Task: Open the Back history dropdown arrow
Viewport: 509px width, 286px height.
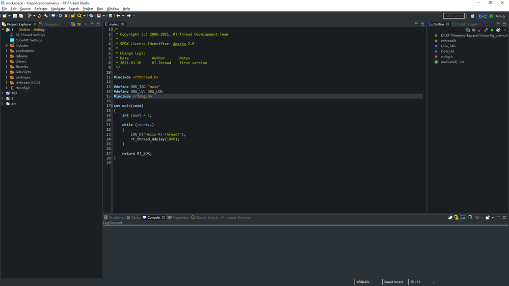Action: pos(123,16)
